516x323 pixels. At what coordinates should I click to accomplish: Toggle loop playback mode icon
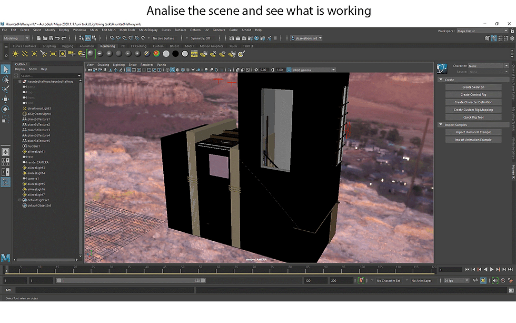tap(475, 280)
